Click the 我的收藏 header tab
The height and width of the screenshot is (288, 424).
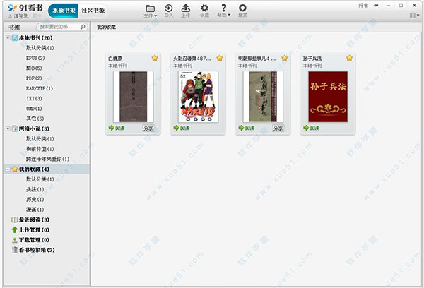[106, 27]
